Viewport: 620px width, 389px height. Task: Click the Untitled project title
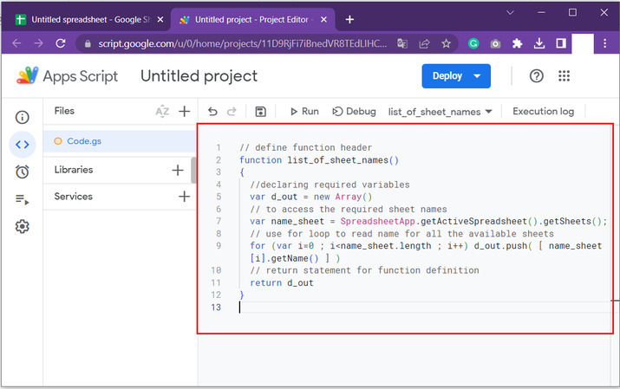[x=199, y=76]
